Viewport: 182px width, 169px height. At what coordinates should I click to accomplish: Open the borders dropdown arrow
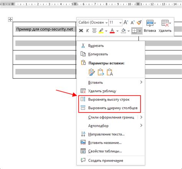(x=140, y=31)
